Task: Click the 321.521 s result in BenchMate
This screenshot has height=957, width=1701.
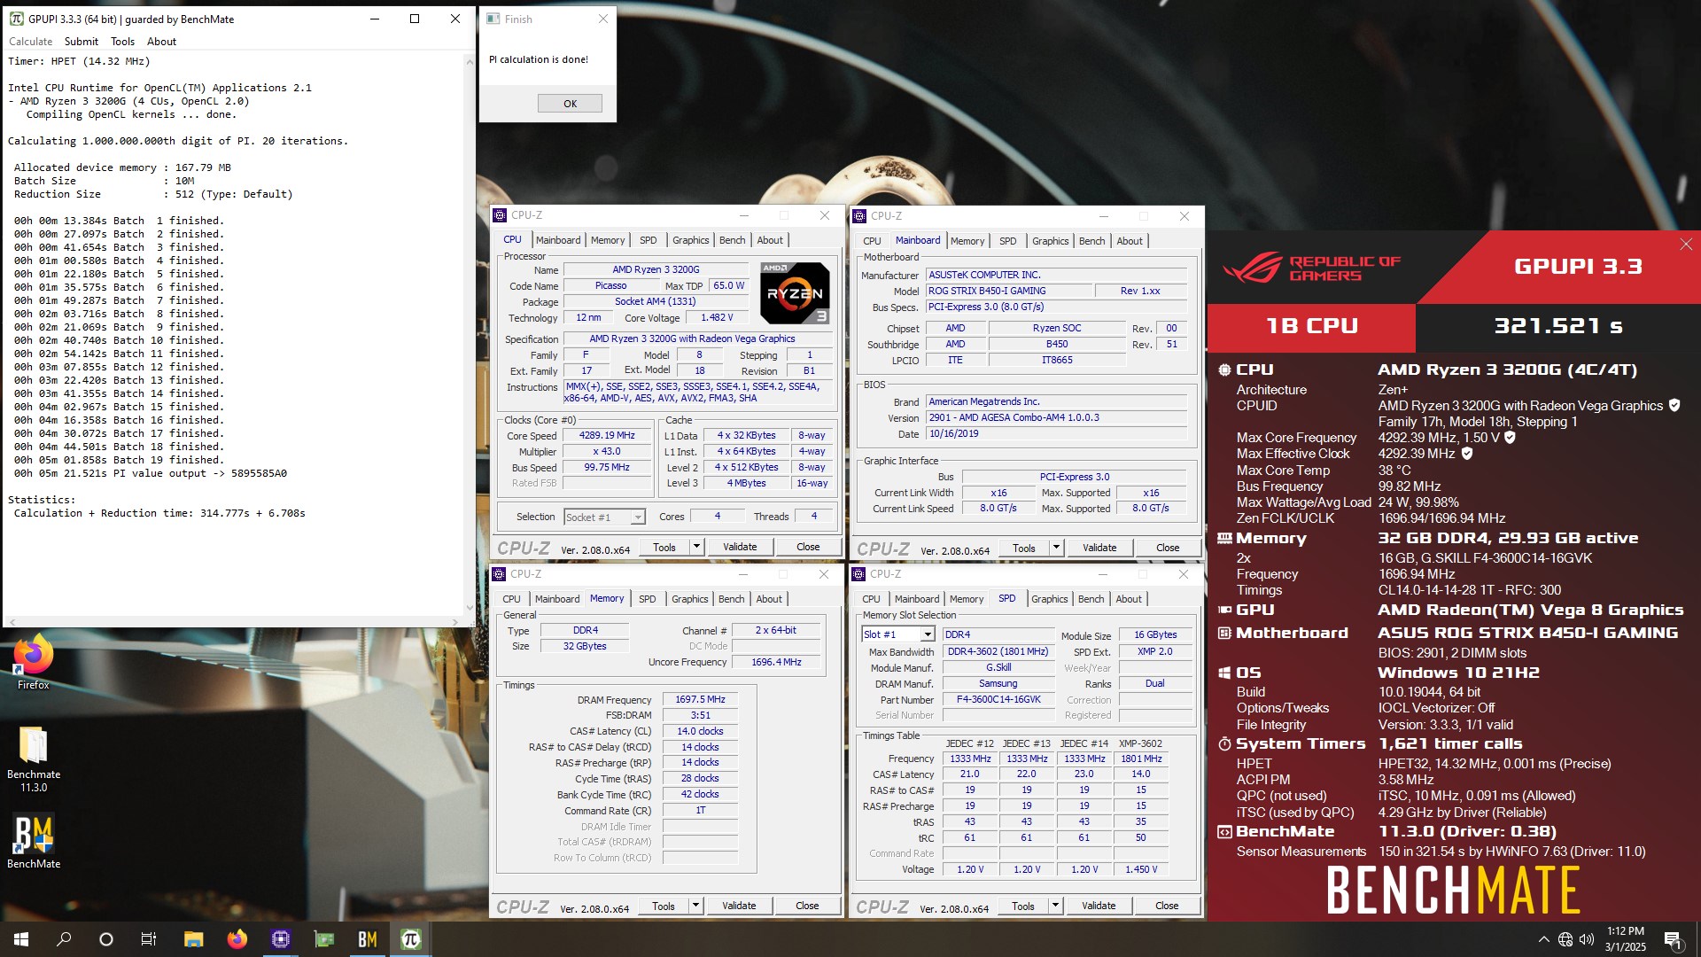Action: (x=1558, y=325)
